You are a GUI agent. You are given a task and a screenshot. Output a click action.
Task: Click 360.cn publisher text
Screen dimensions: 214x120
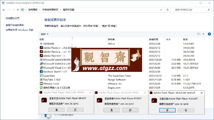pyautogui.click(x=111, y=44)
